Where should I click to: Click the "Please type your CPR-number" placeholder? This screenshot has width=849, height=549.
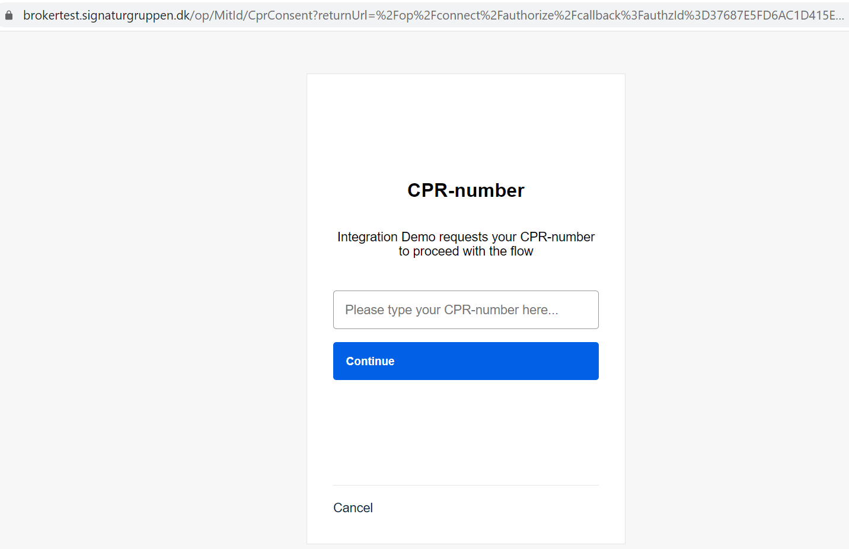(451, 310)
